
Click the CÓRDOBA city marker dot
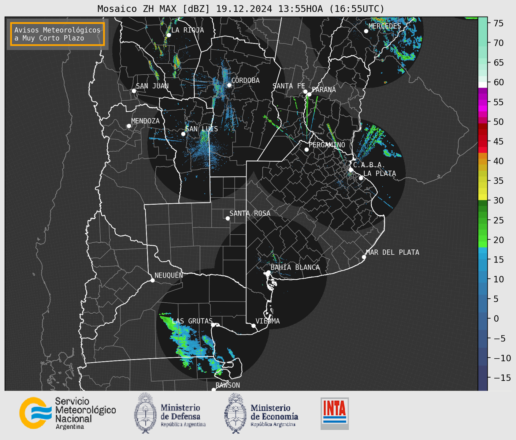click(229, 85)
